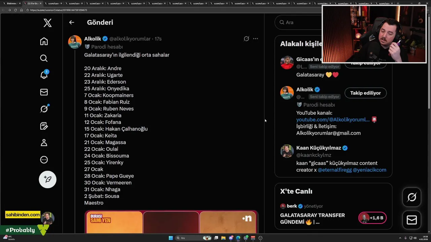Open Alkolik avatar in related people
The image size is (431, 242).
point(287,93)
